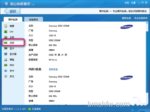Switch to the 硬件检测 tab

coord(13,19)
